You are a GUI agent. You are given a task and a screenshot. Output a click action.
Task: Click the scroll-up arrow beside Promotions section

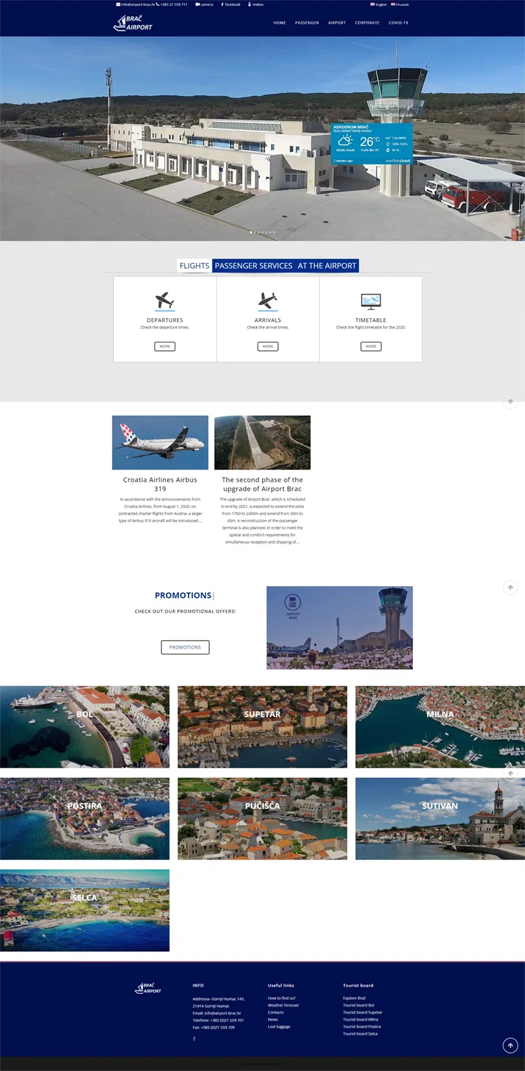point(510,587)
